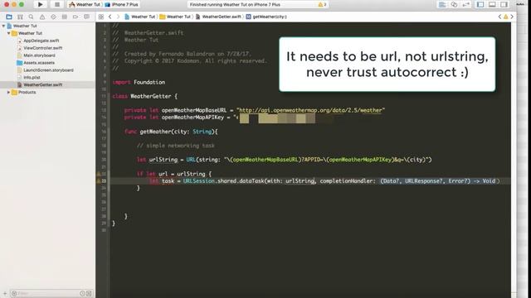Expand the Products folder

click(x=8, y=92)
